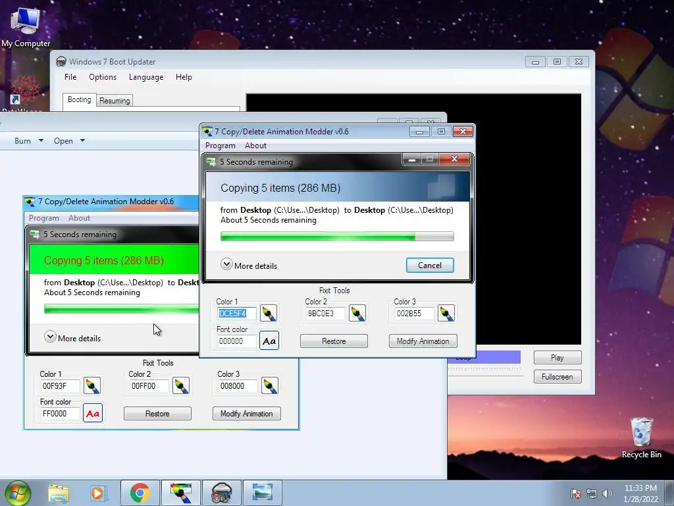Click the Color 1 field showing 00F93F
The image size is (674, 506).
[x=60, y=385]
